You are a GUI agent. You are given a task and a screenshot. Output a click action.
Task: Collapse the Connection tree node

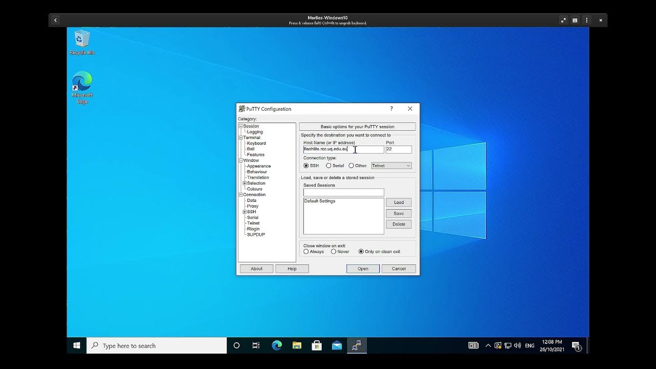pyautogui.click(x=241, y=195)
